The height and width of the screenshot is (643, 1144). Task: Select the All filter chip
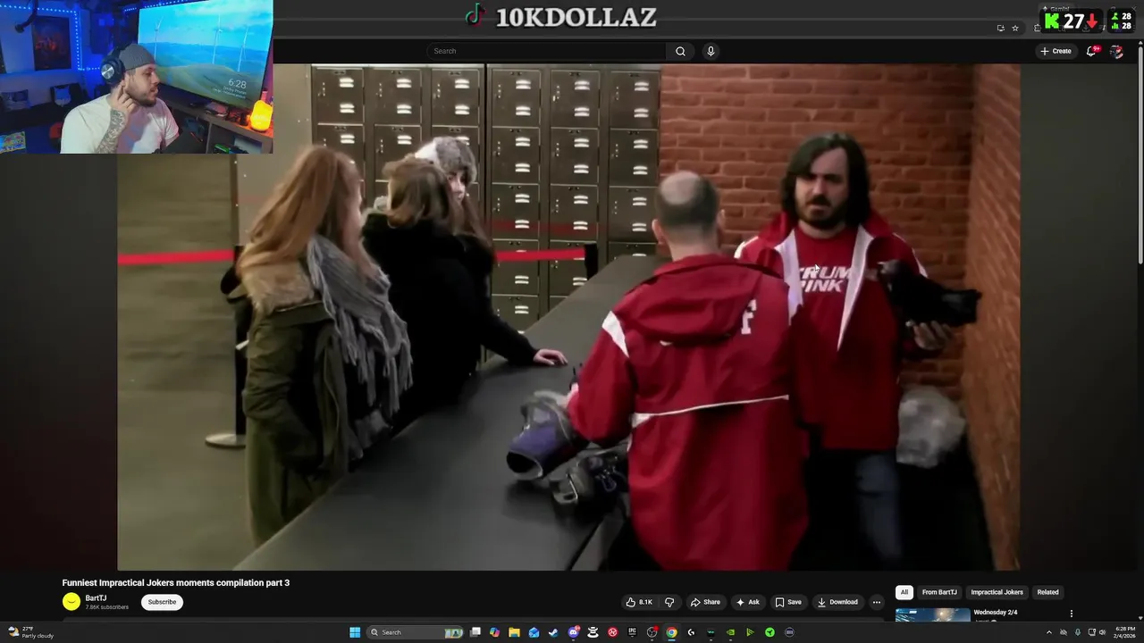coord(904,592)
